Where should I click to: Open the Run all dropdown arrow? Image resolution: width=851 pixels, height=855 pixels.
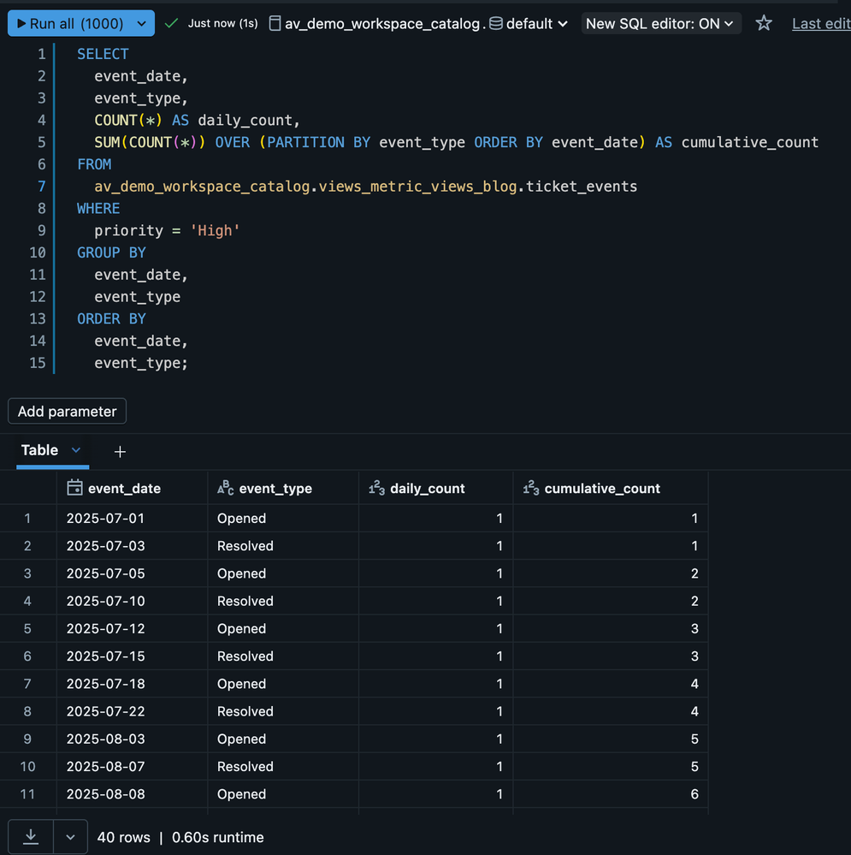pyautogui.click(x=140, y=24)
